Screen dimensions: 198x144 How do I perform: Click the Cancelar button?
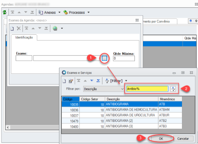pos(183,139)
